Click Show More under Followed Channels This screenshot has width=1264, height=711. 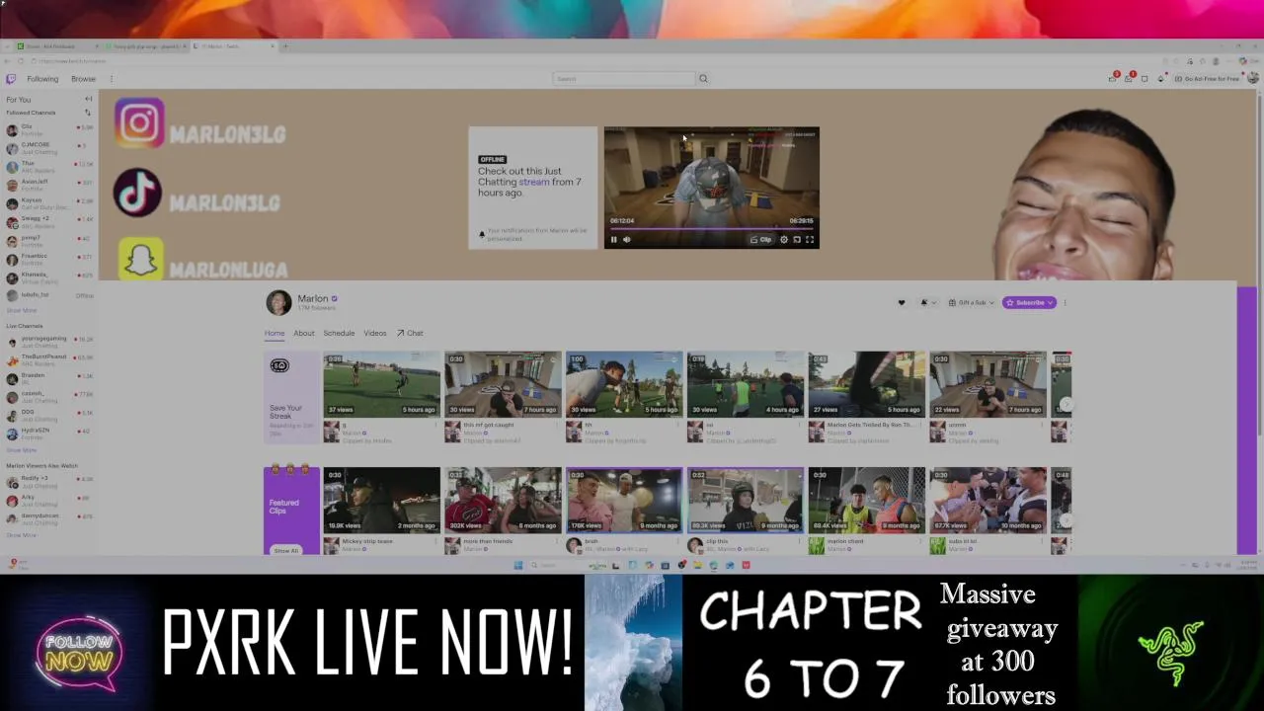22,310
